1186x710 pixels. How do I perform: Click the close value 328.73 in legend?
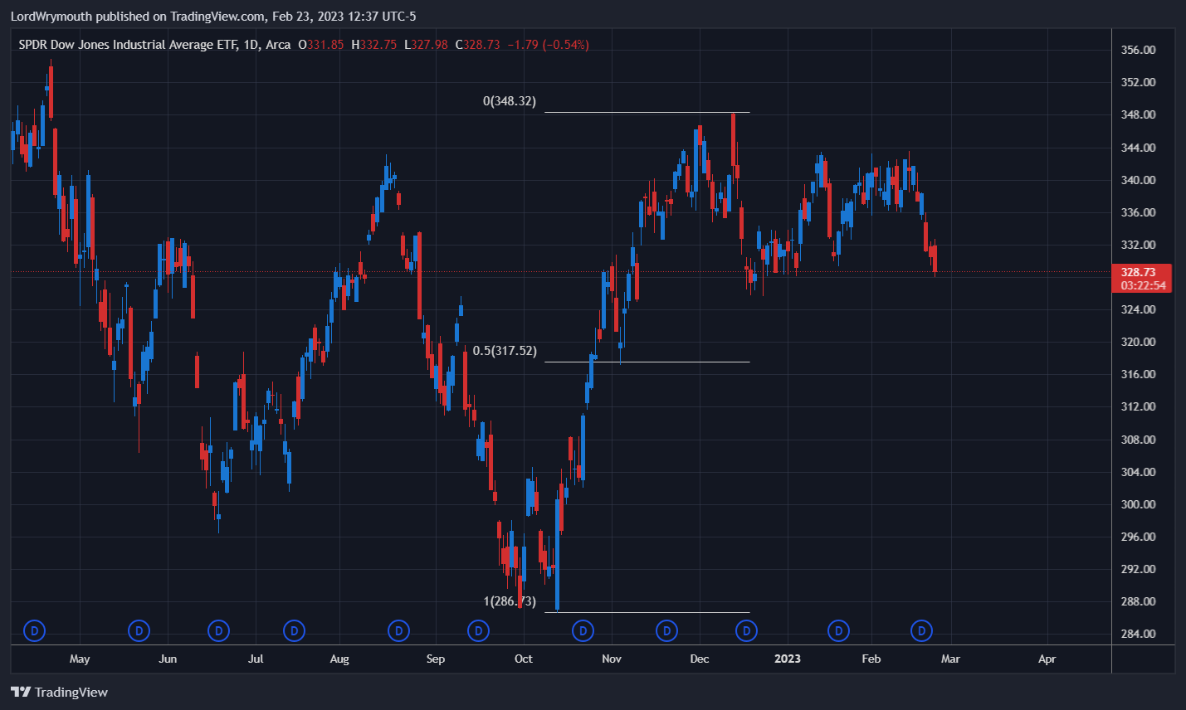pos(482,45)
